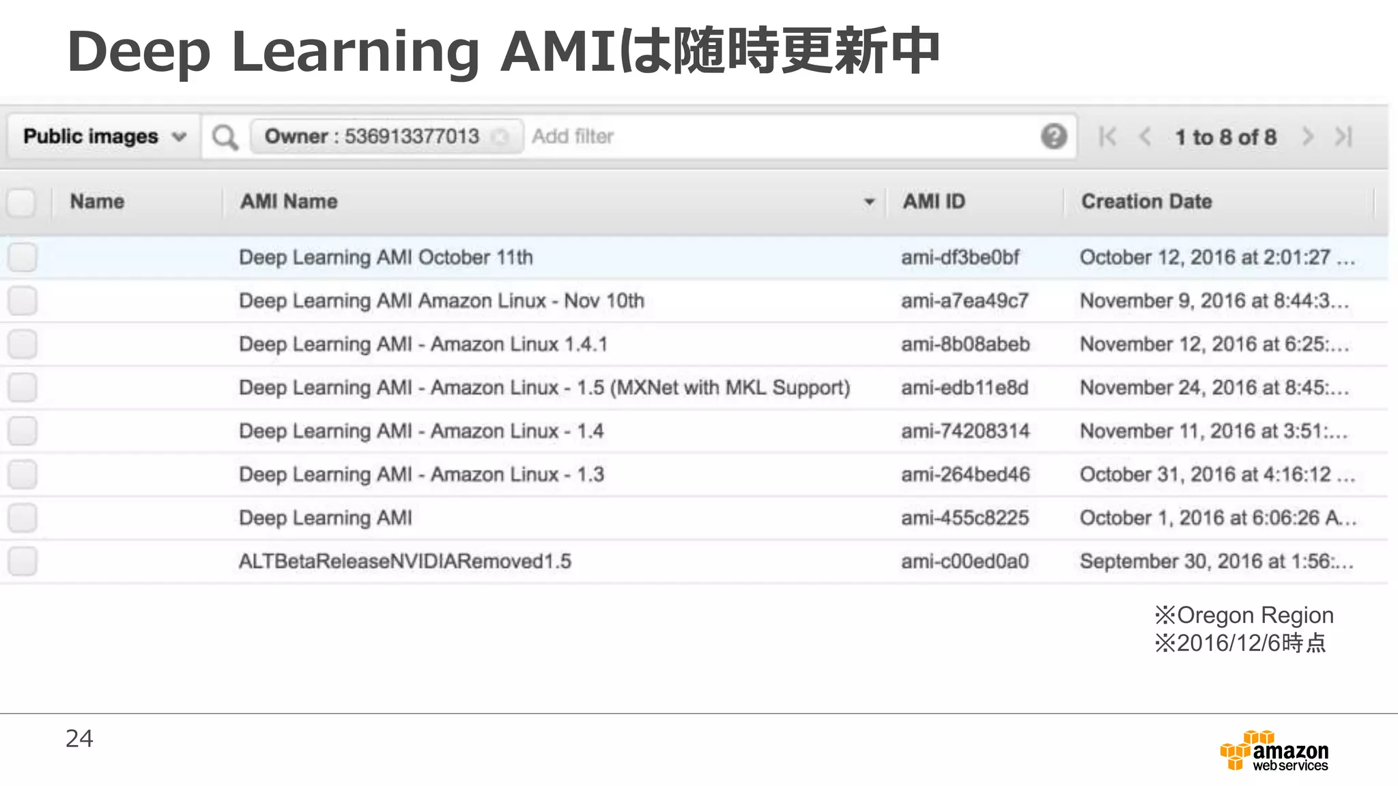Click creation date October 12, 2016
This screenshot has height=786, width=1398.
(1217, 258)
